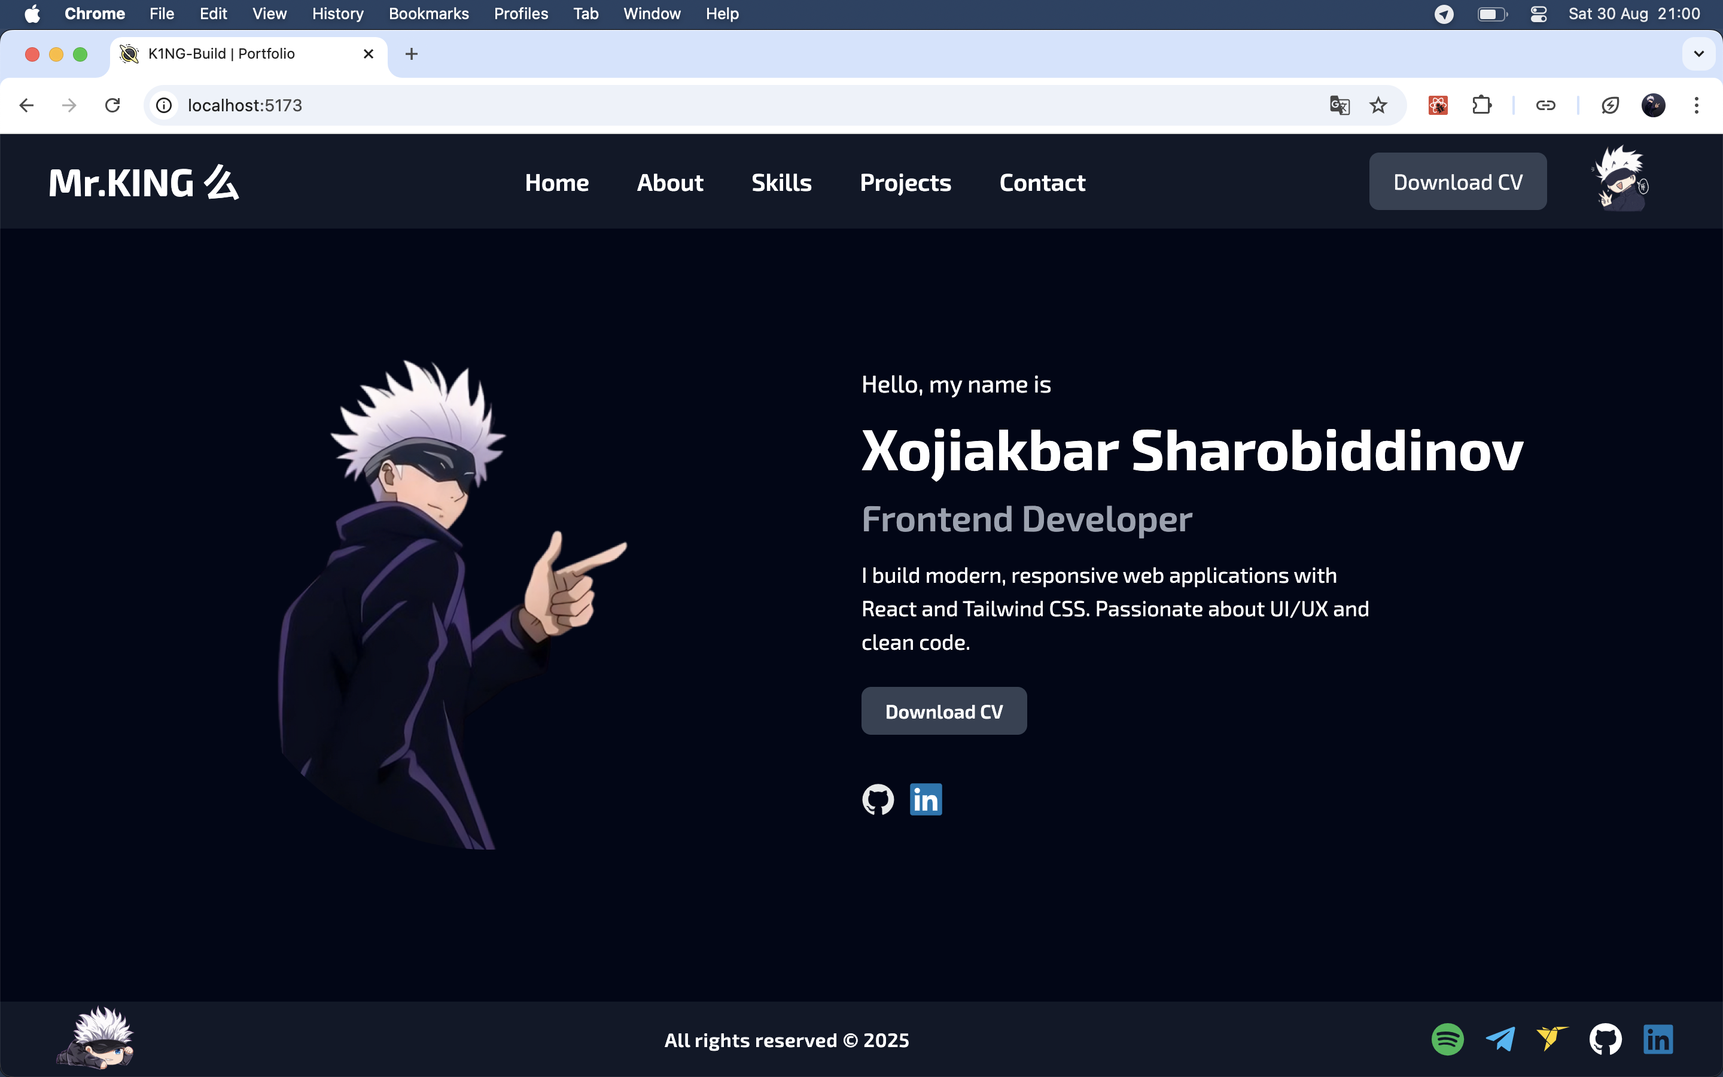1723x1077 pixels.
Task: Click the chibi avatar in the navbar
Action: click(1620, 179)
